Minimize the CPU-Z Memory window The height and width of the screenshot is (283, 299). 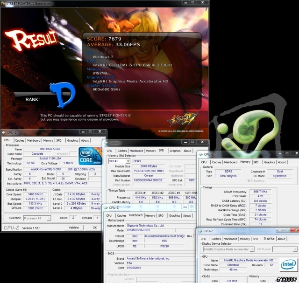280,153
